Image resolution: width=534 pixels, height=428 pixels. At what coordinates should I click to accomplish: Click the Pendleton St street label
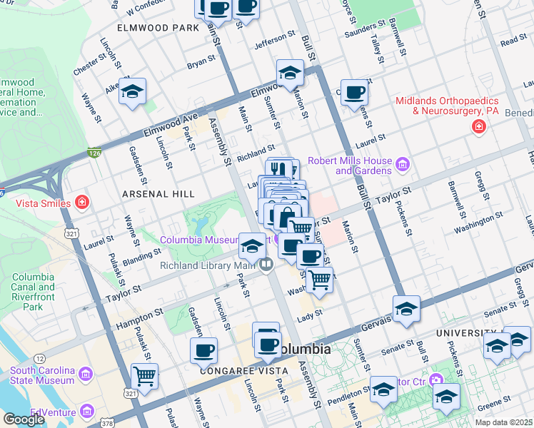348,396
